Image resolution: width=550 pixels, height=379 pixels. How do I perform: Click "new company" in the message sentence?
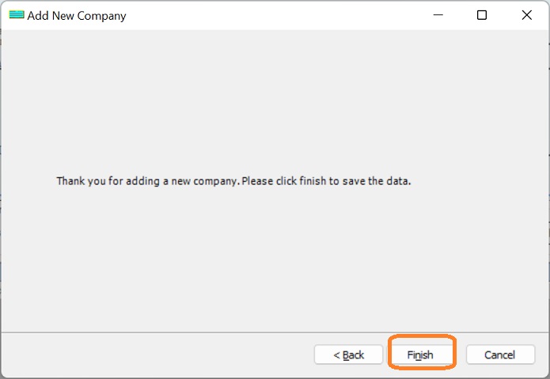tap(207, 180)
